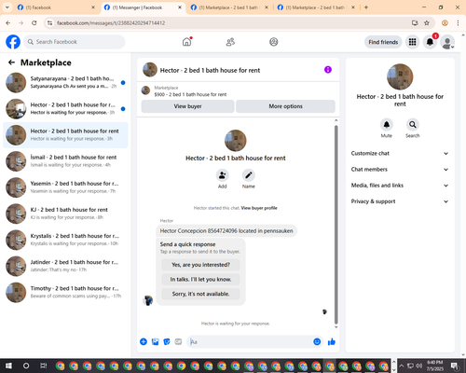Viewport: 466px width, 373px height.
Task: Expand Privacy & support section
Action: 400,201
